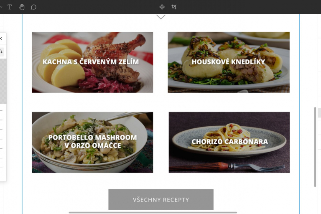Click the rotate arrow icon in left panel

[1, 51]
